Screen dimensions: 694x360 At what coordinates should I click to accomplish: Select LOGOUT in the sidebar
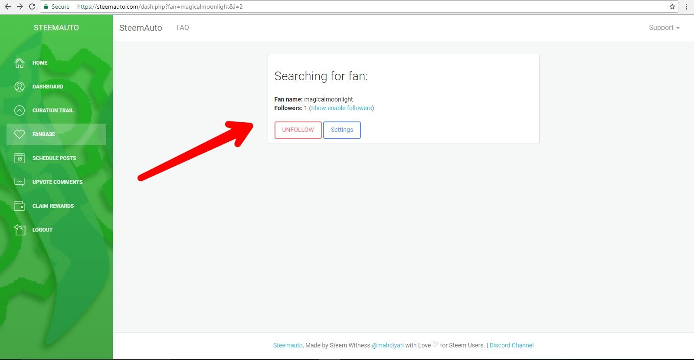click(56, 230)
